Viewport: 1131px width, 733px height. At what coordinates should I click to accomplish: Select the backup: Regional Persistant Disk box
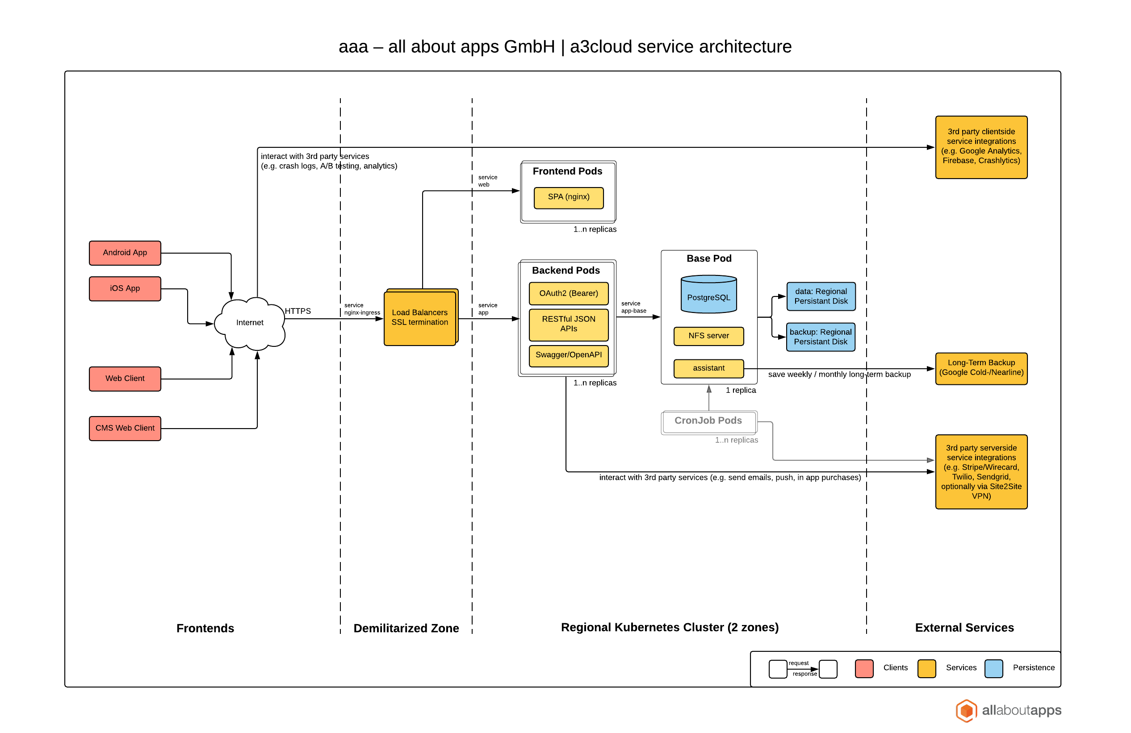click(x=820, y=337)
